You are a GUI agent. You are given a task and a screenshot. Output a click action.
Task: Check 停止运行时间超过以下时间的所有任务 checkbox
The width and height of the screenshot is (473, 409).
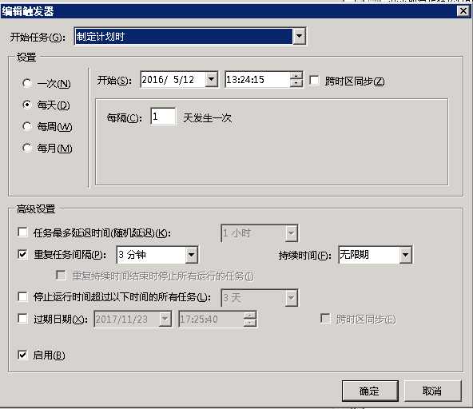pos(22,296)
